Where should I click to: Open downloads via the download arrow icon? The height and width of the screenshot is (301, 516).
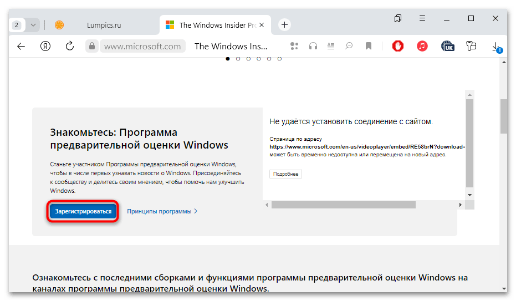click(497, 47)
